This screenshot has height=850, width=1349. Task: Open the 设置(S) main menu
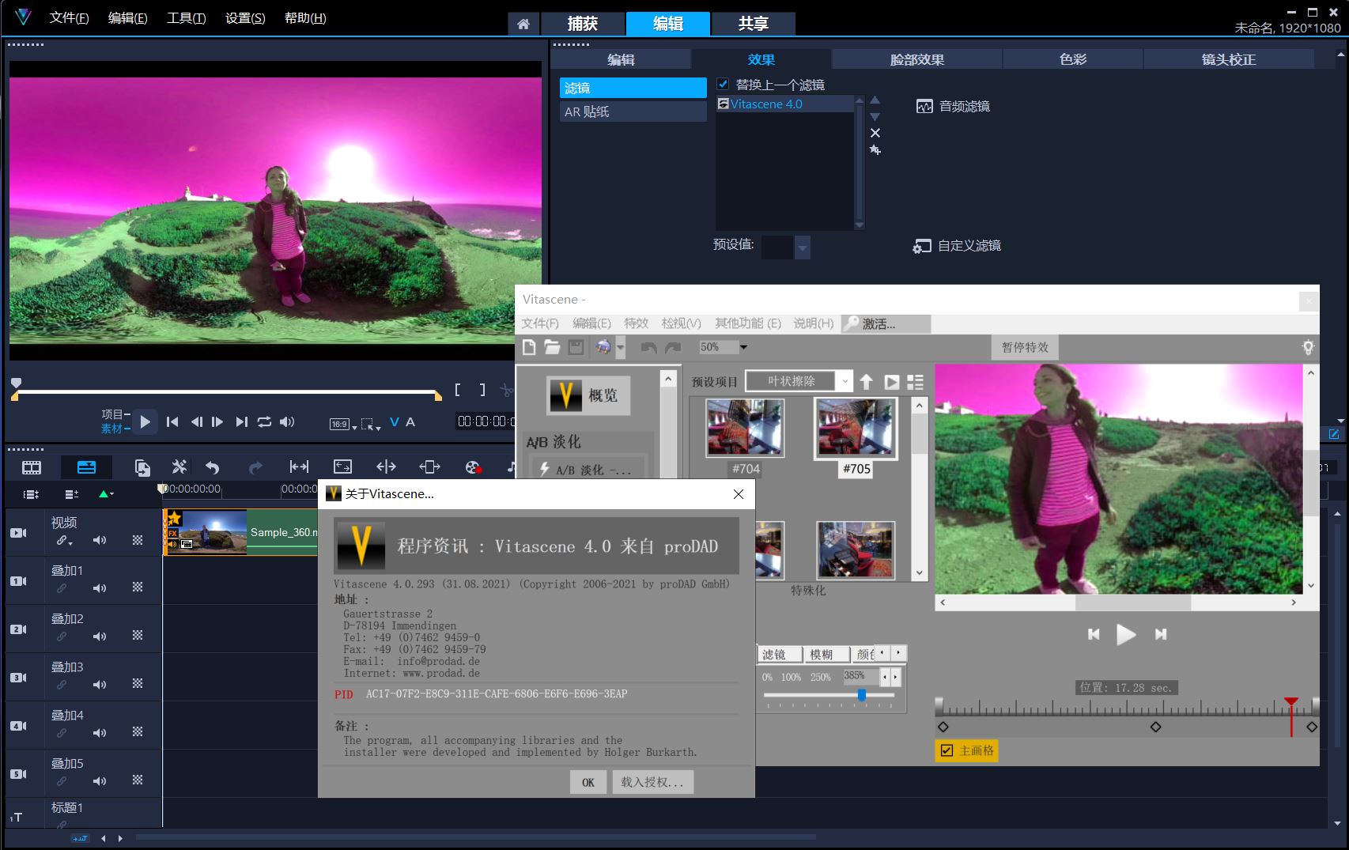point(245,17)
